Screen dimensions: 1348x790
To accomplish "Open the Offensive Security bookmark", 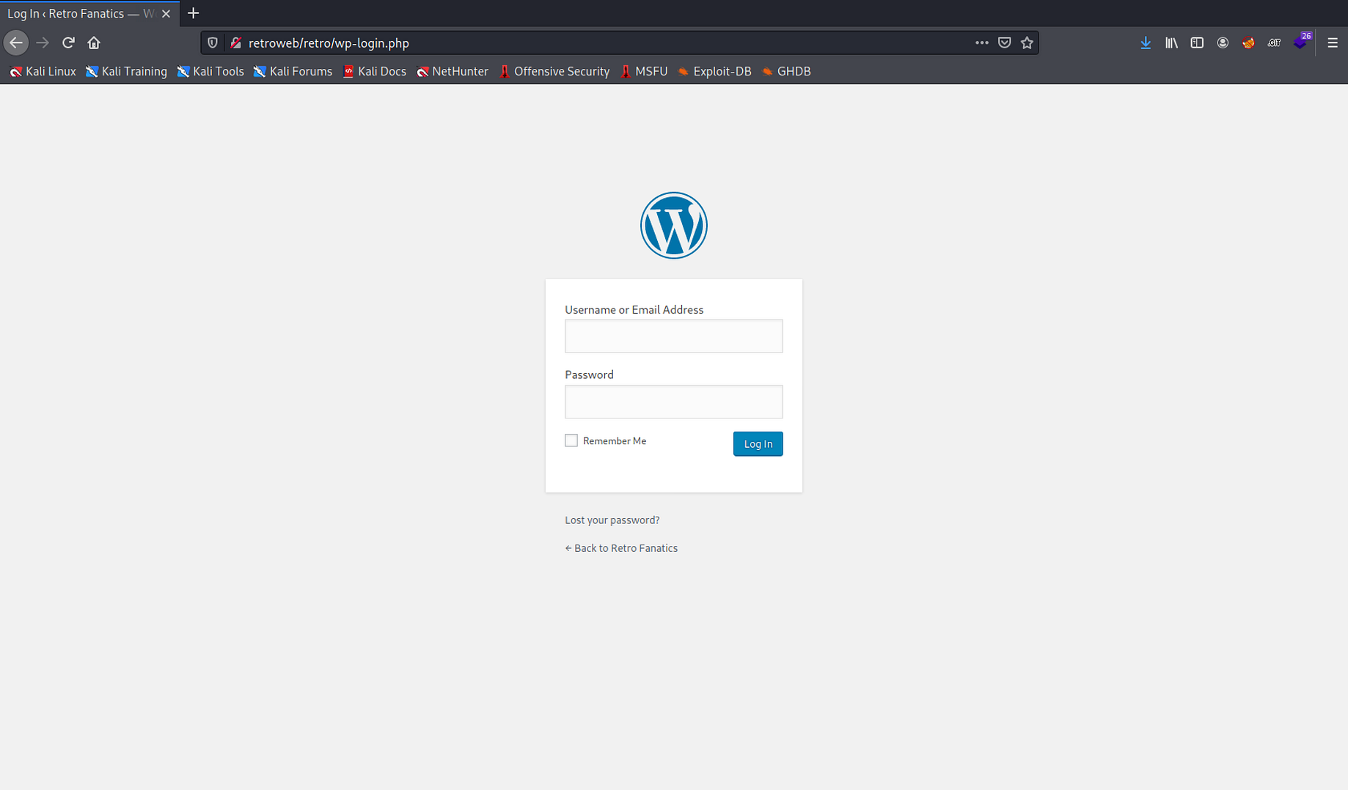I will (554, 71).
